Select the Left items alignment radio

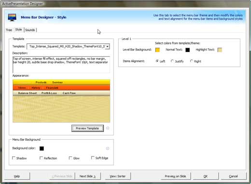pos(157,61)
